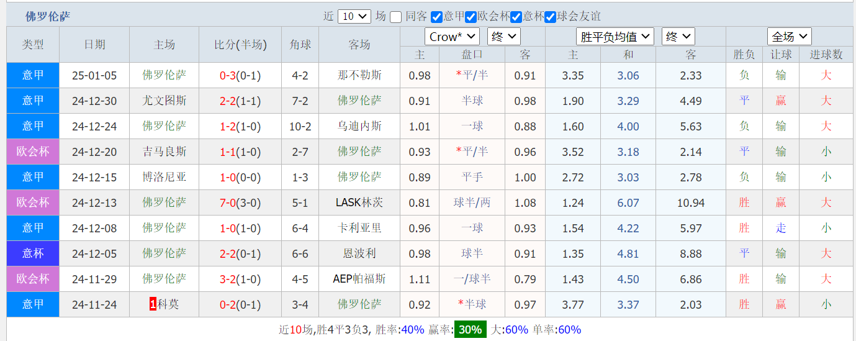Click the purple 欧会杯 badge in the LASK林茨 row

click(33, 202)
